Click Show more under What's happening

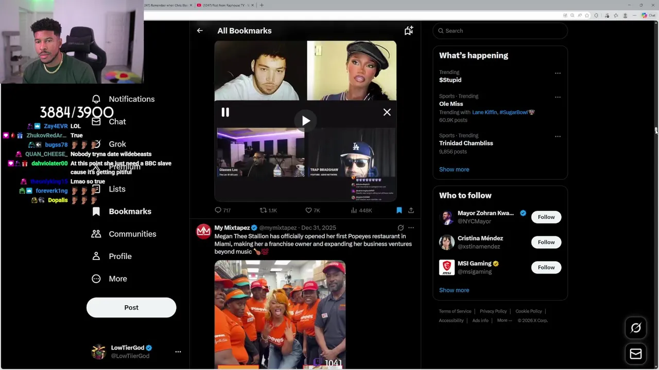tap(454, 170)
